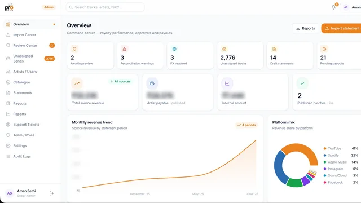The image size is (361, 203).
Task: Click the Reconciliation warnings triangle icon
Action: [124, 49]
